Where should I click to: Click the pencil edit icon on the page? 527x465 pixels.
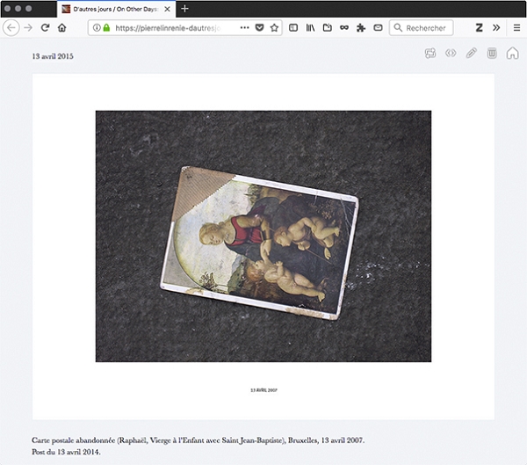472,53
